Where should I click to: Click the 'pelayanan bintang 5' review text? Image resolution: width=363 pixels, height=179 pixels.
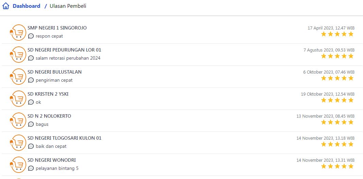click(x=57, y=168)
